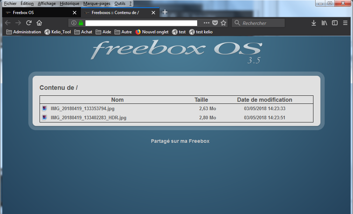Show site information icon in address bar
Image resolution: width=353 pixels, height=214 pixels.
[74, 23]
